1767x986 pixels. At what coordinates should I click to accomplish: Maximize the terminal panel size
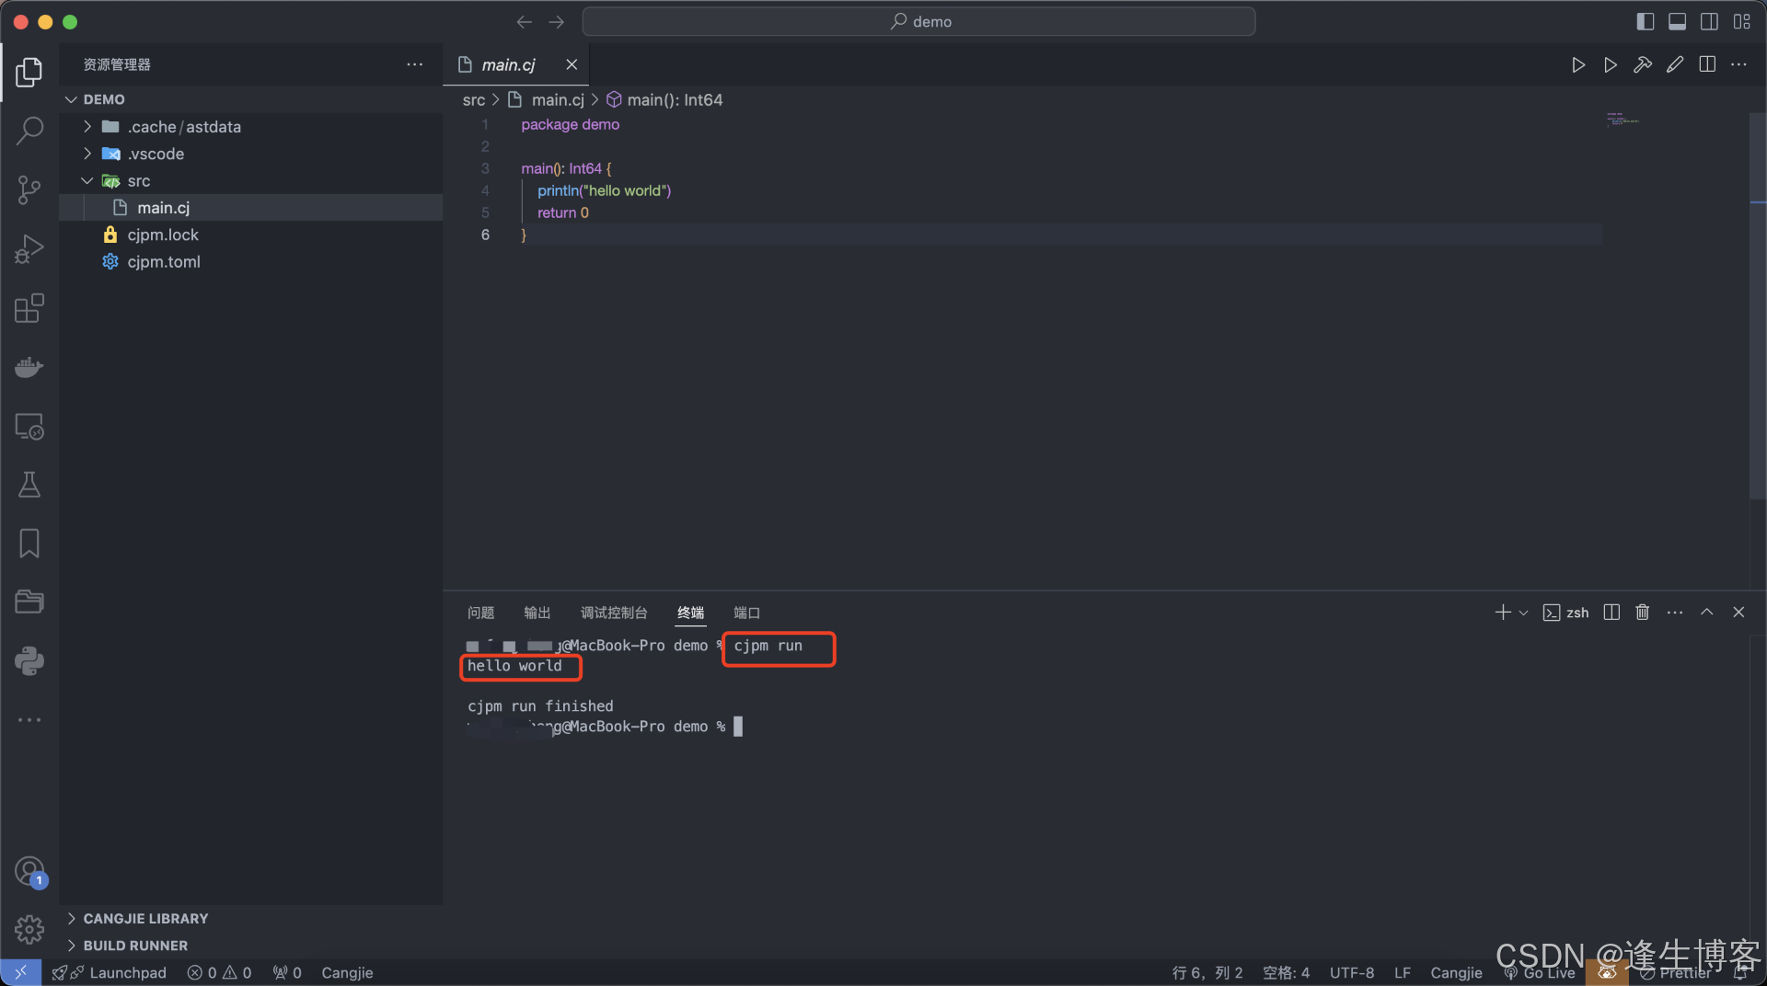[1707, 613]
